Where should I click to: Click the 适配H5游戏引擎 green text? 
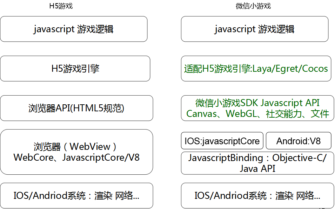click(218, 69)
